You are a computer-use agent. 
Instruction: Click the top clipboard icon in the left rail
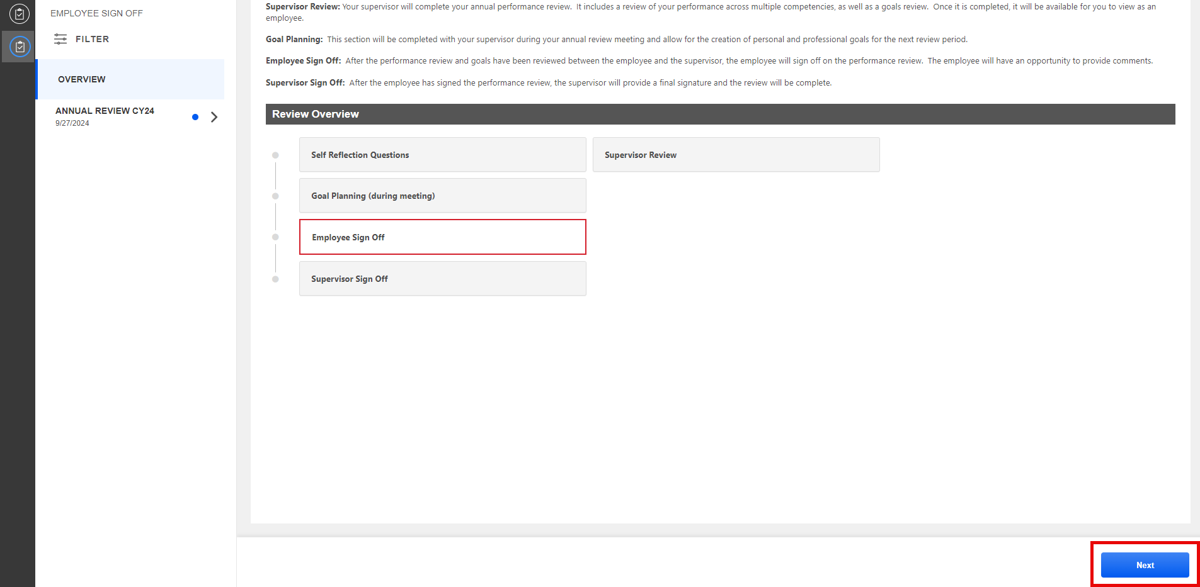[18, 14]
